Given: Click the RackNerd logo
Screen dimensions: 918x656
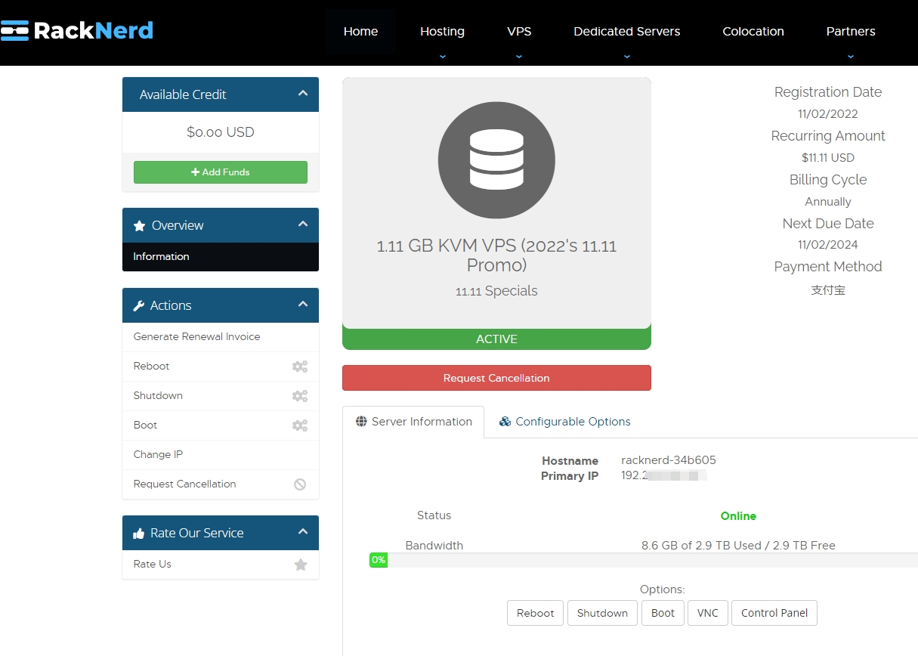Looking at the screenshot, I should (x=76, y=31).
